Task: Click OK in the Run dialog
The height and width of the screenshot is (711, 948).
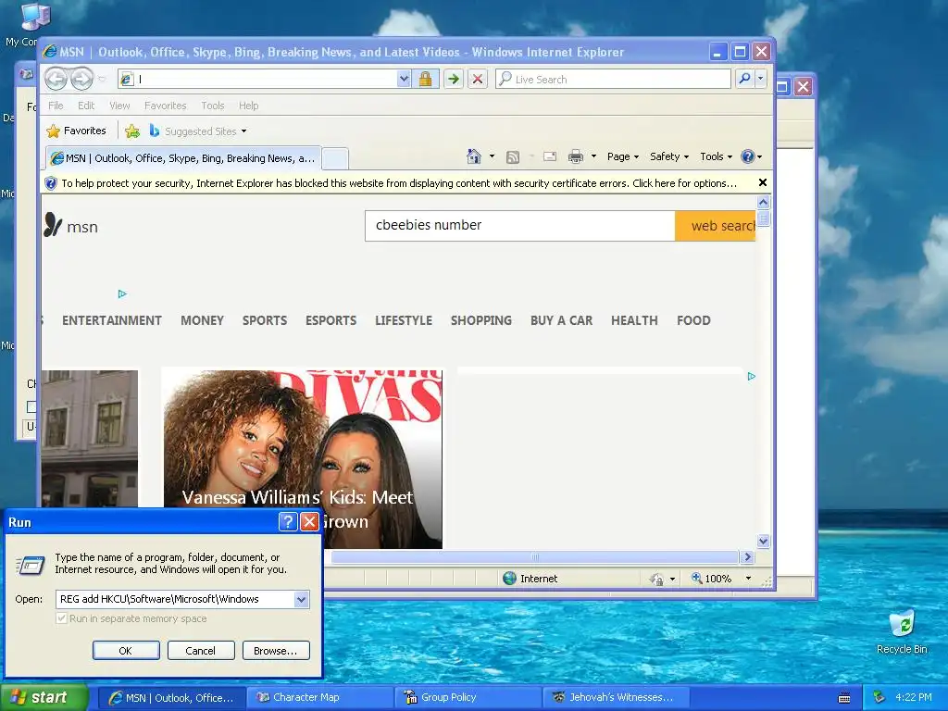Action: 126,651
